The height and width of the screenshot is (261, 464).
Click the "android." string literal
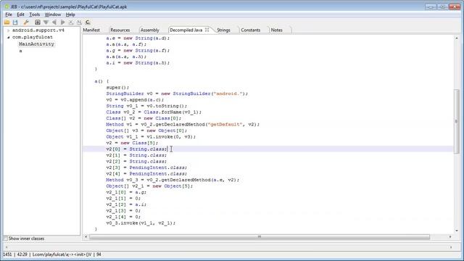[228, 94]
